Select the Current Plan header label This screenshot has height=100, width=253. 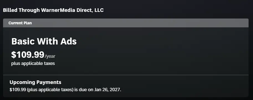point(20,23)
